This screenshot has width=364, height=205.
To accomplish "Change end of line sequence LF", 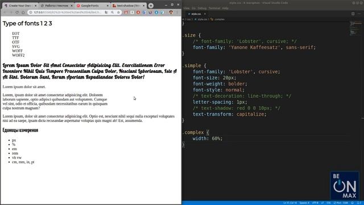I will click(x=322, y=203).
